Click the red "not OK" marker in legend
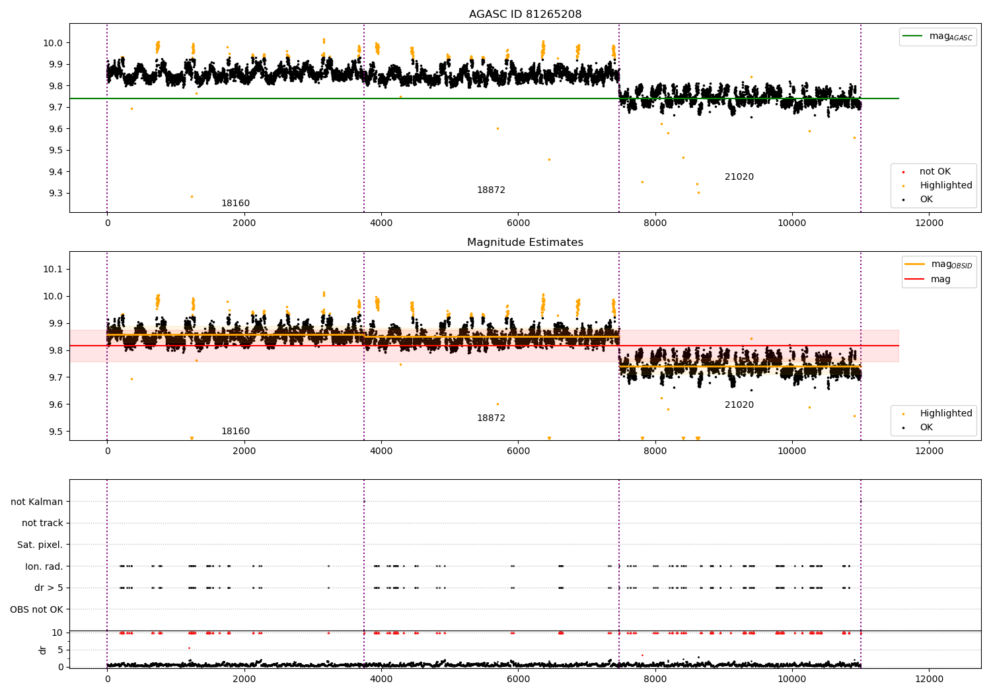Image resolution: width=991 pixels, height=694 pixels. 903,172
